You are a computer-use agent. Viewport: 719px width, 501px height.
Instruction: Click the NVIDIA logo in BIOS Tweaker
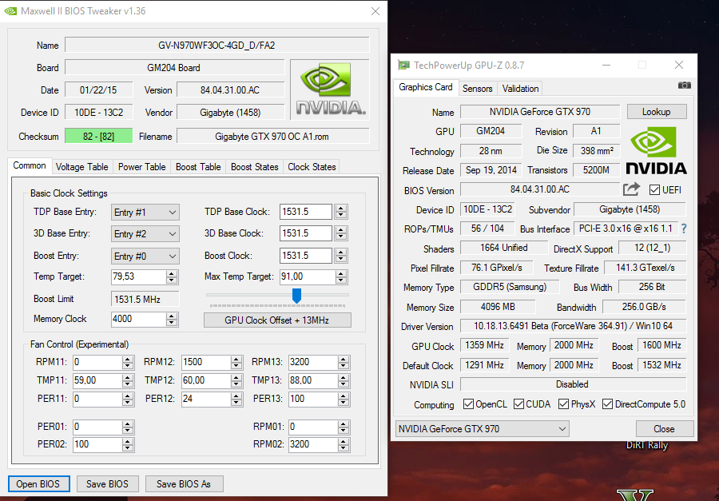point(330,89)
